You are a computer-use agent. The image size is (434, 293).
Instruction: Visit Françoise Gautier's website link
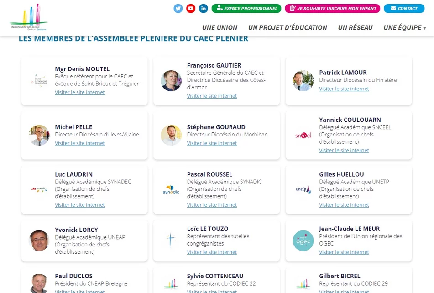point(212,96)
